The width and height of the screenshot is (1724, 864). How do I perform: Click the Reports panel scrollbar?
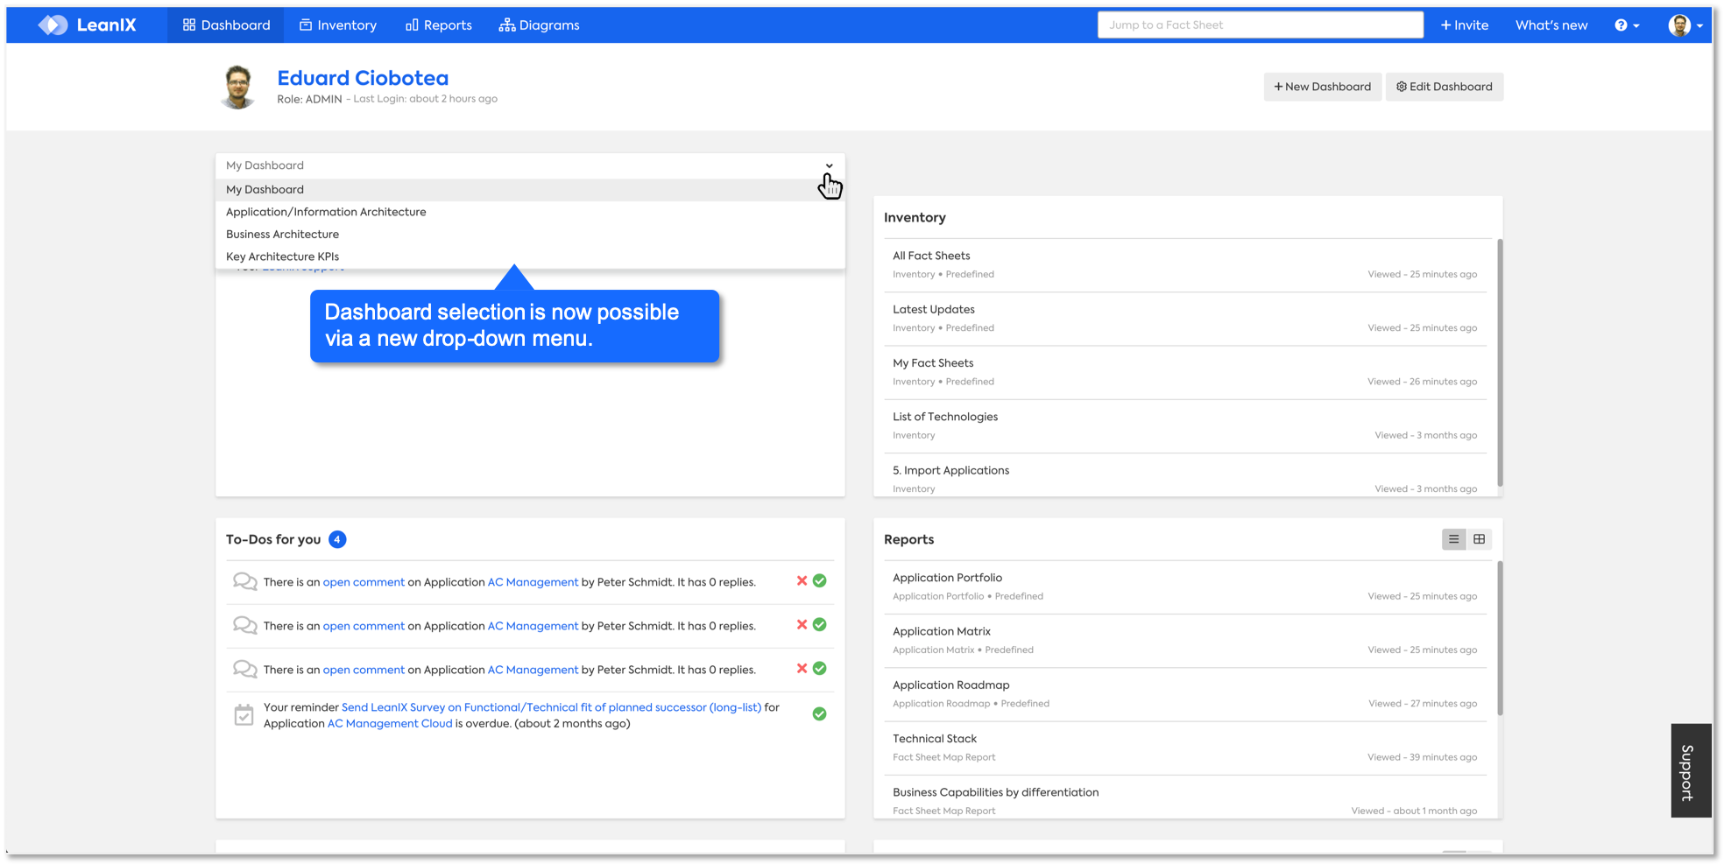tap(1500, 638)
